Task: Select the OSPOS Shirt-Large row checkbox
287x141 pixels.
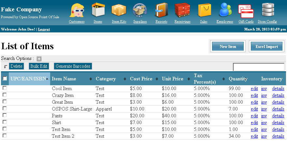Action: 5,109
